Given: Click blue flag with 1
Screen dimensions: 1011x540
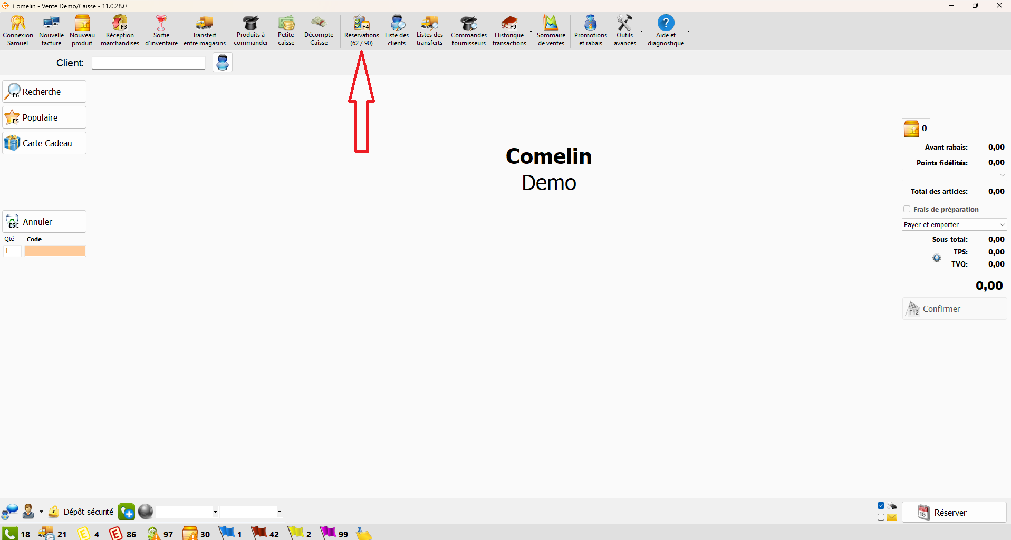Looking at the screenshot, I should coord(227,533).
